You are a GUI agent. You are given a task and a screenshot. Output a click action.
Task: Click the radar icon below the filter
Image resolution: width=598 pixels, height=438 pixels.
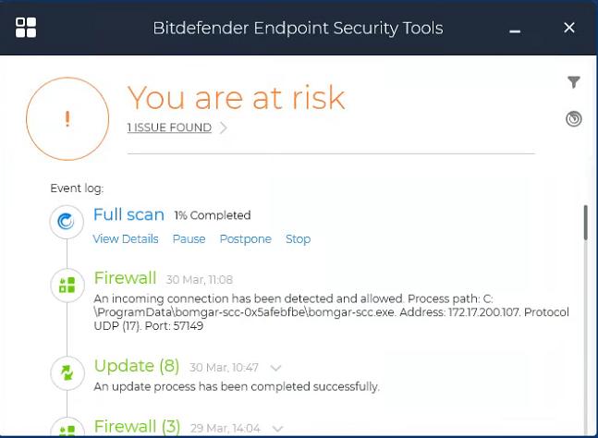click(x=574, y=119)
